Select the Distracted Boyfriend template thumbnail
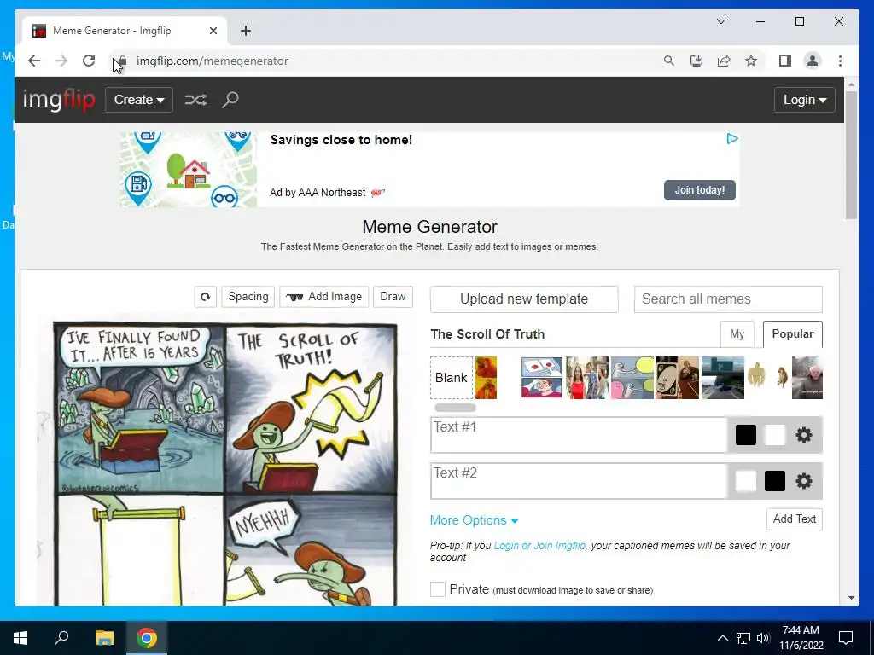The width and height of the screenshot is (874, 655). pos(587,378)
